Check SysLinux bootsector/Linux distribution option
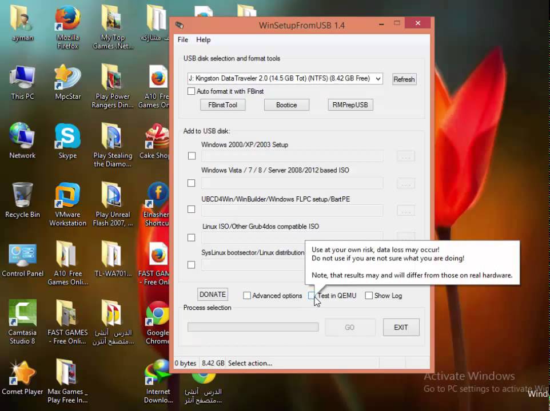 pos(191,265)
